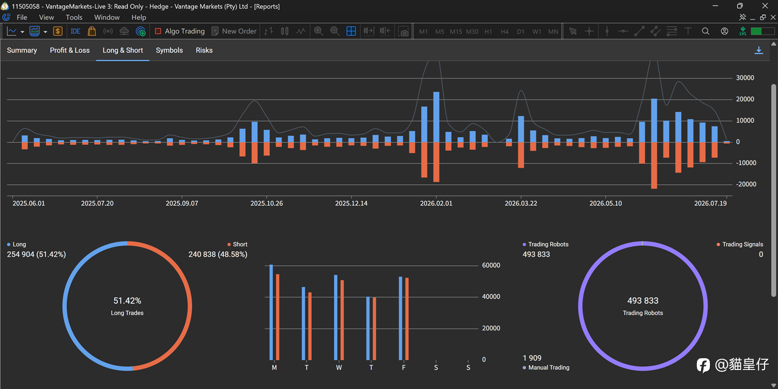Click the signals broadcast icon
The height and width of the screenshot is (389, 778).
pyautogui.click(x=108, y=31)
